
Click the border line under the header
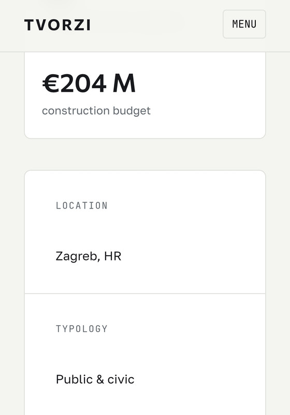click(145, 52)
